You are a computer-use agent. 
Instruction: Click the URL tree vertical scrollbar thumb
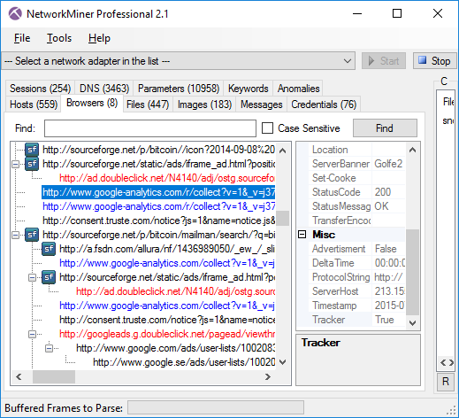point(283,218)
